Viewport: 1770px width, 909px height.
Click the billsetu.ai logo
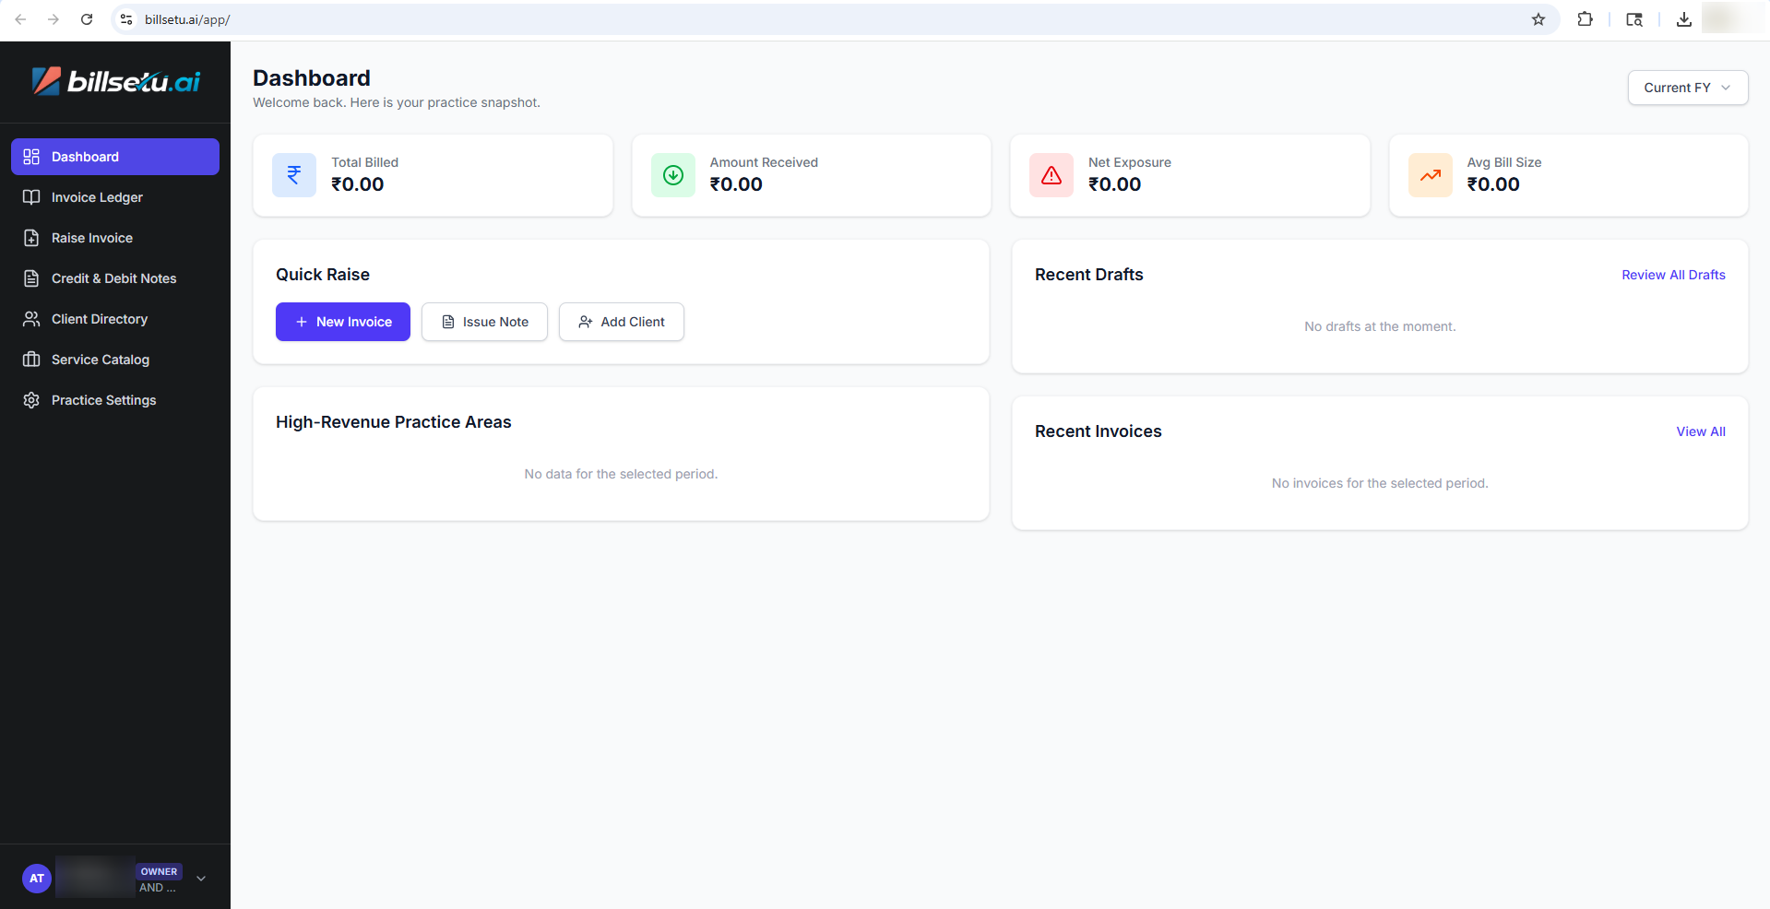[116, 81]
